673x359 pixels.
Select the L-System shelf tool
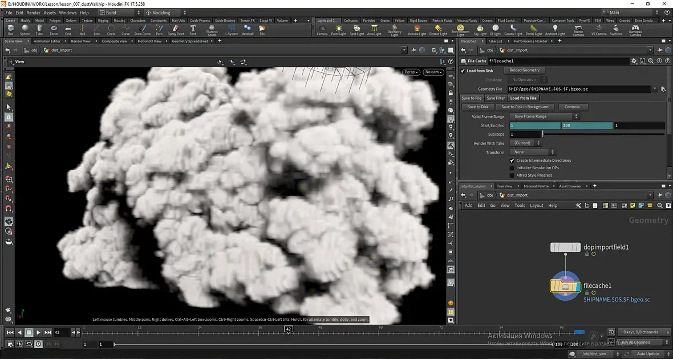click(x=232, y=30)
